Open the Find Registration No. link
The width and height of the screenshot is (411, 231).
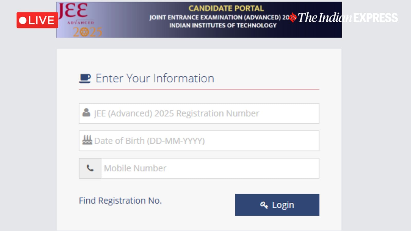coord(120,200)
